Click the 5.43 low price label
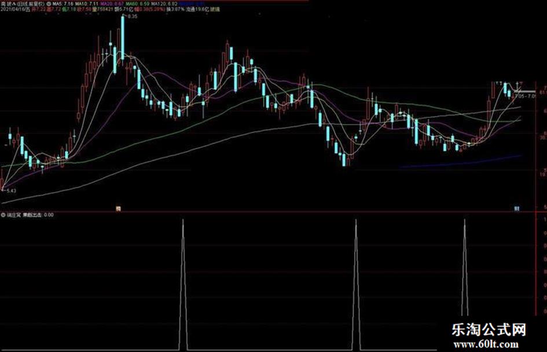The height and width of the screenshot is (352, 547). [11, 191]
